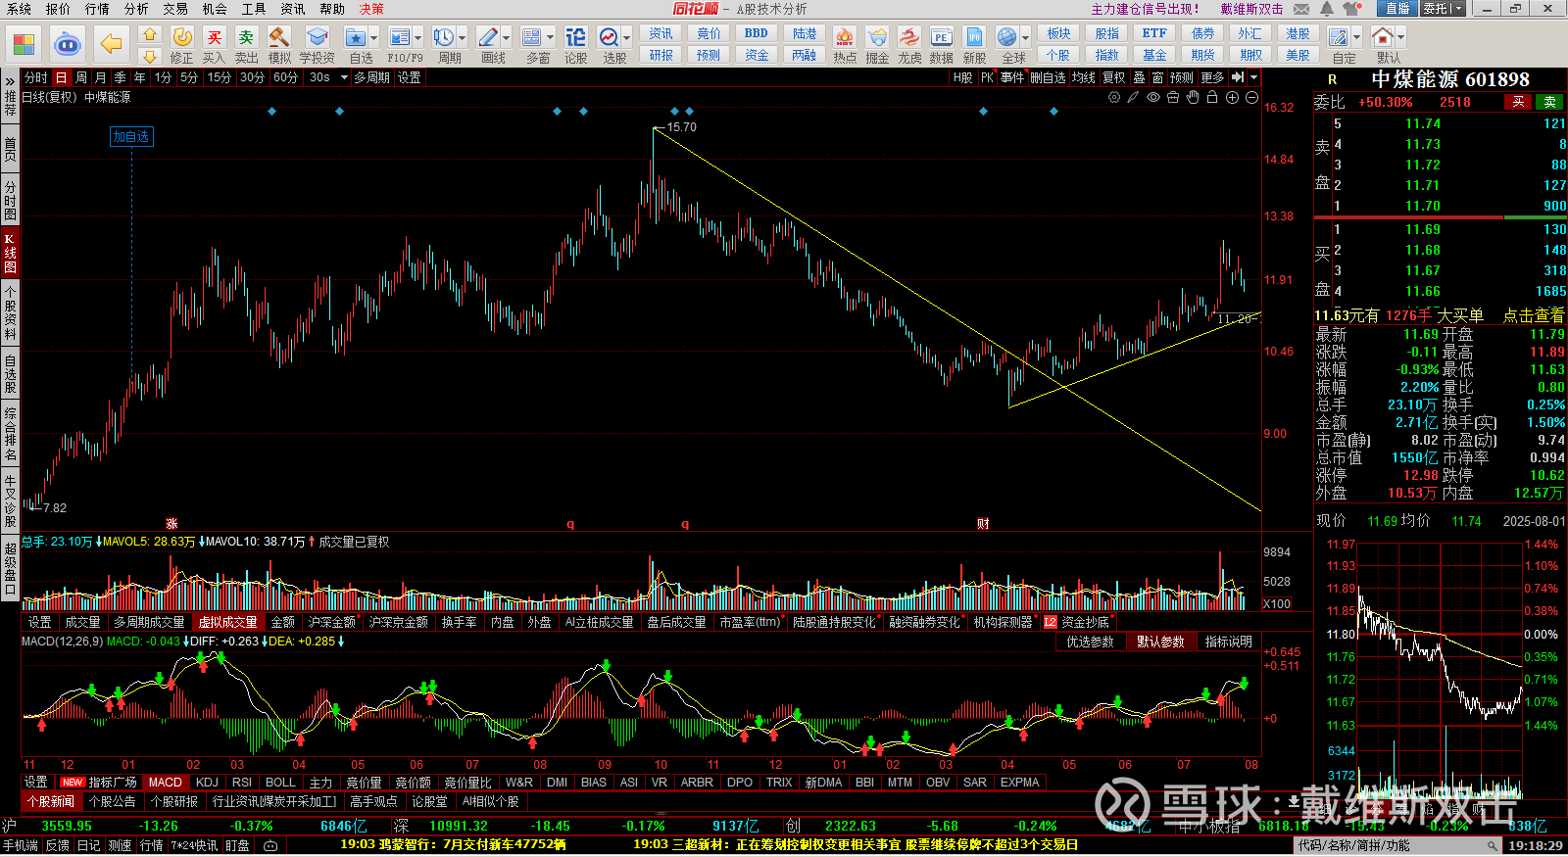This screenshot has height=857, width=1568.
Task: Click the chart zoom-out minus icon
Action: (x=1251, y=97)
